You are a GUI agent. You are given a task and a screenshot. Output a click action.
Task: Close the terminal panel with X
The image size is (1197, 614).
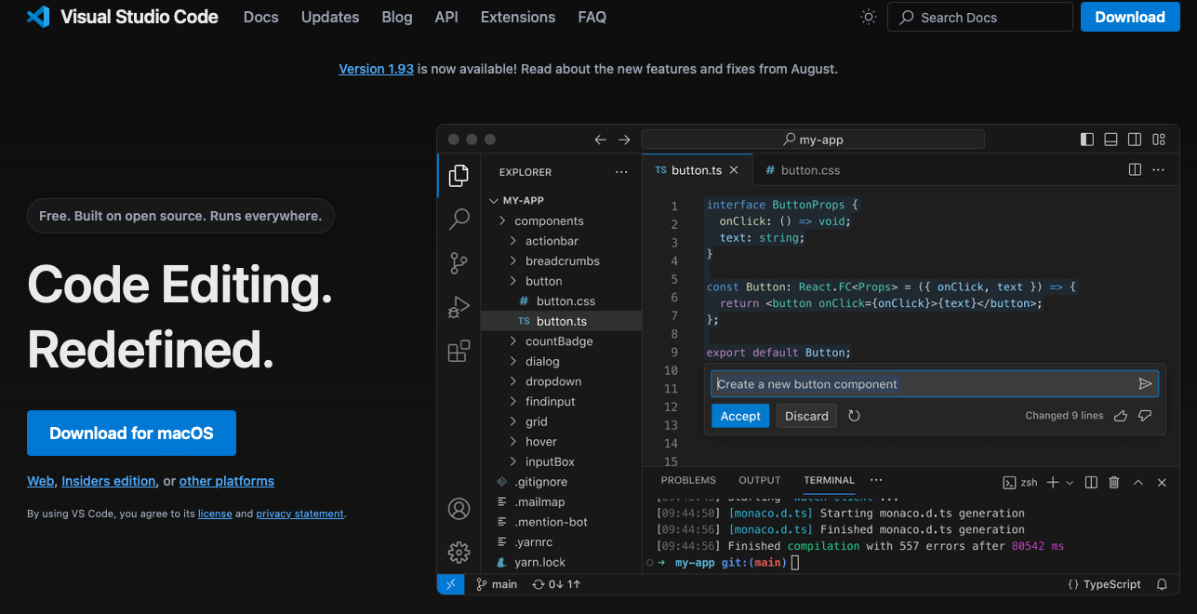point(1162,482)
